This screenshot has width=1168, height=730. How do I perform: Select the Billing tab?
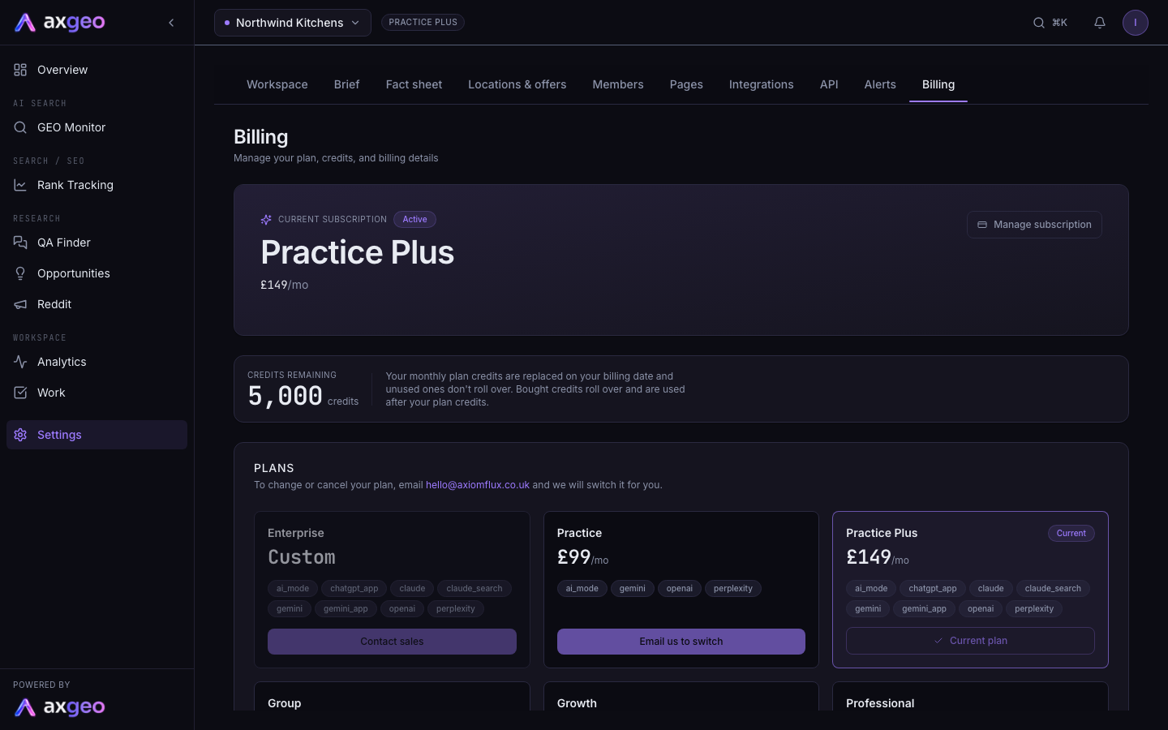click(x=938, y=84)
